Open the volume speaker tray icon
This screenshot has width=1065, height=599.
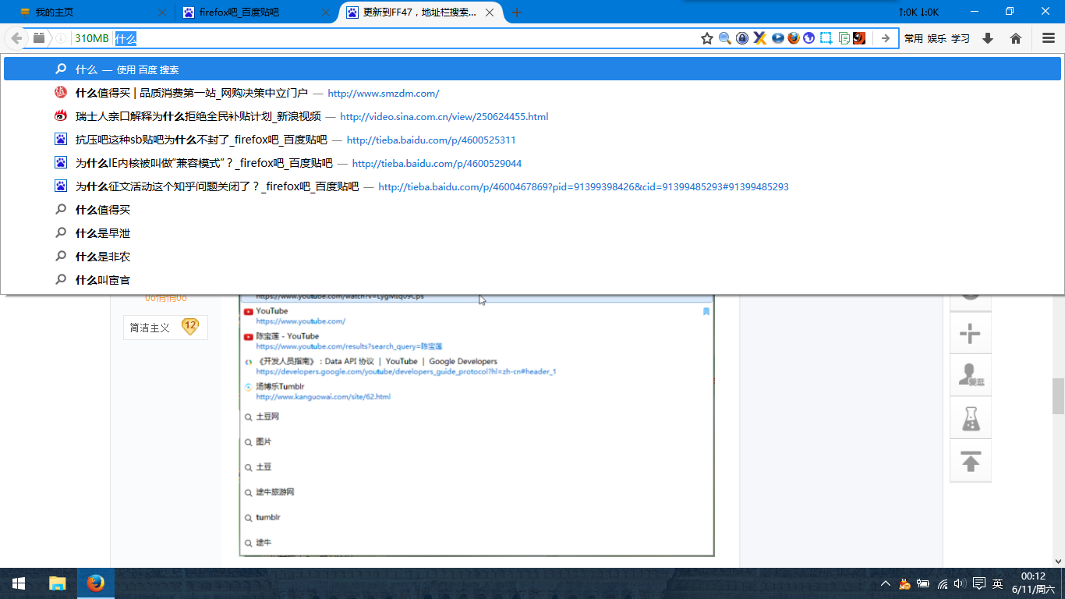(x=960, y=583)
